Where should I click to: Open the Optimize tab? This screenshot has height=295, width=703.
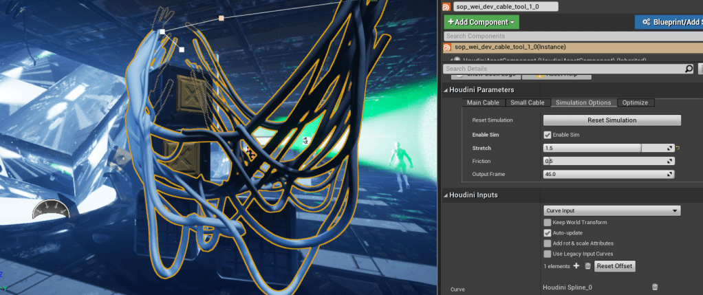click(635, 102)
